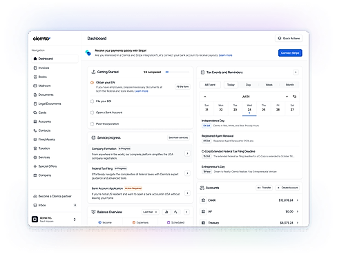This screenshot has height=254, width=337.
Task: Open Services icon in sidebar
Action: coord(35,157)
